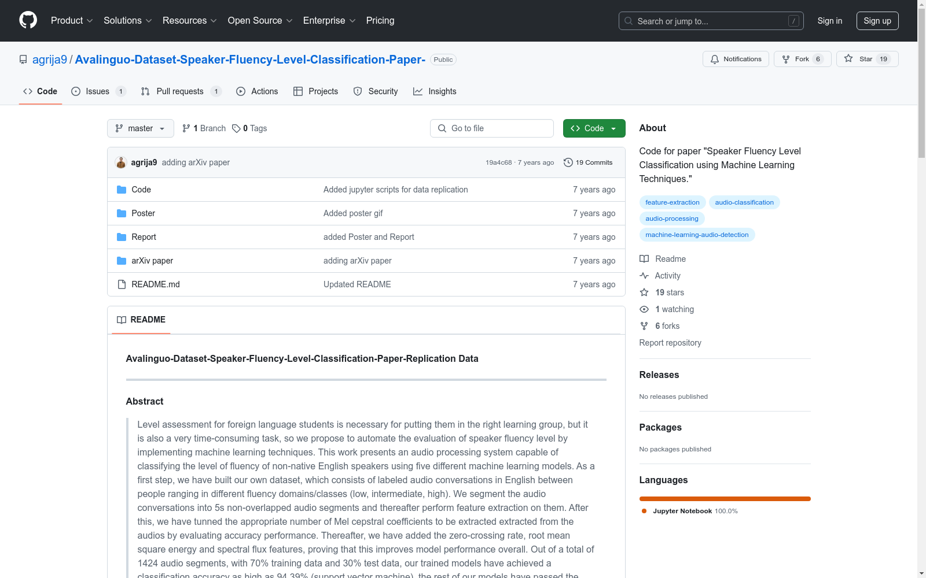The height and width of the screenshot is (578, 926).
Task: Click 'adding arXiv paper' latest commit message
Action: tap(196, 162)
